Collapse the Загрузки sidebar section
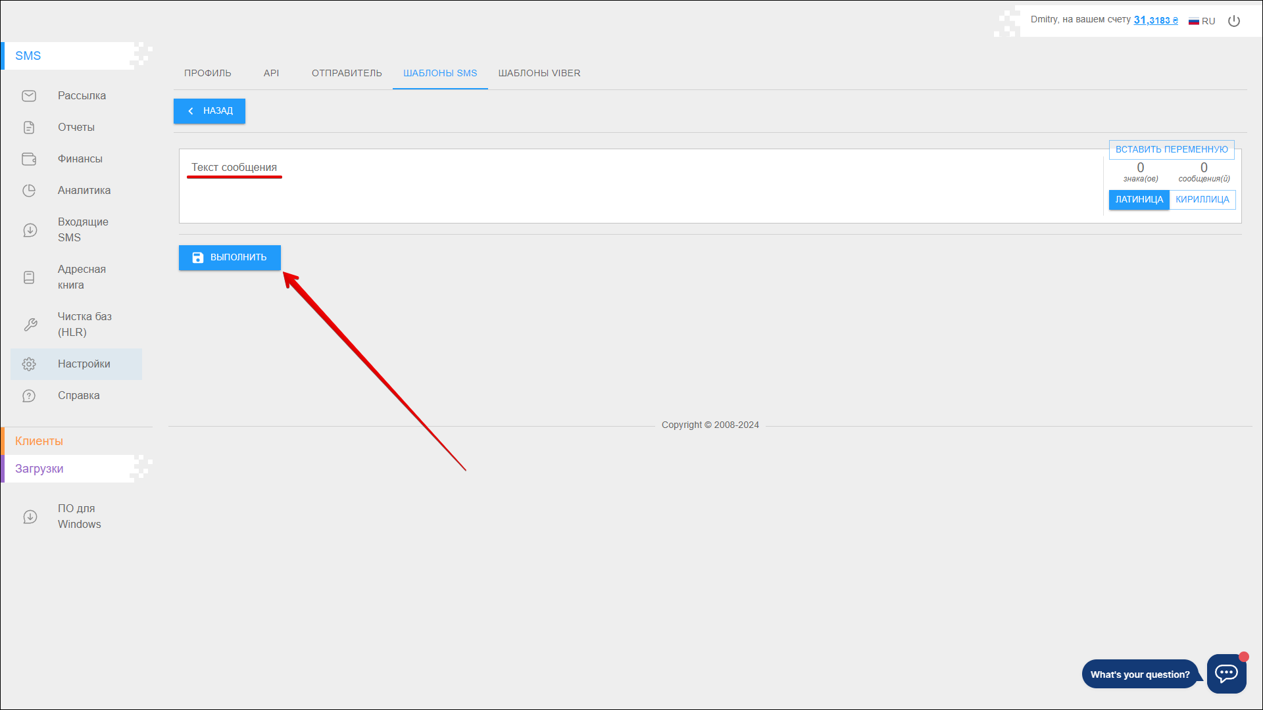The width and height of the screenshot is (1263, 710). 39,469
